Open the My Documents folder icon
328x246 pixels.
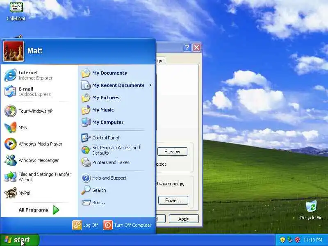[x=86, y=73]
